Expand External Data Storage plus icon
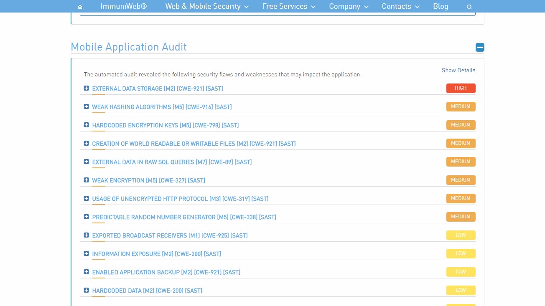Image resolution: width=545 pixels, height=306 pixels. click(87, 88)
